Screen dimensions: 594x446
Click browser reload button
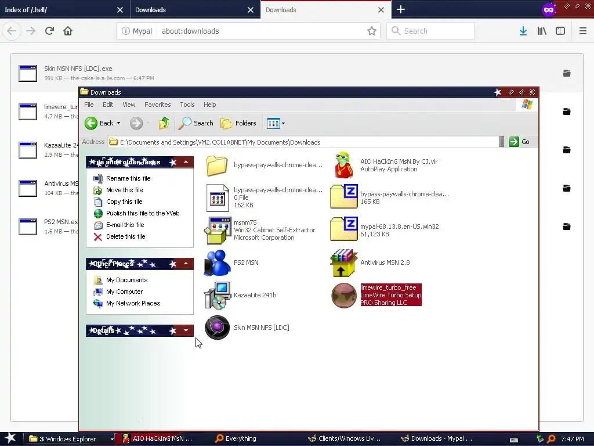[49, 31]
